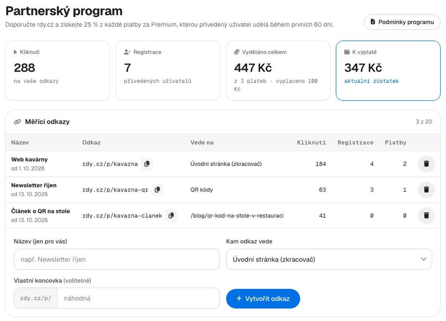The image size is (446, 321).
Task: Click the 288 total clicks number
Action: tap(25, 68)
